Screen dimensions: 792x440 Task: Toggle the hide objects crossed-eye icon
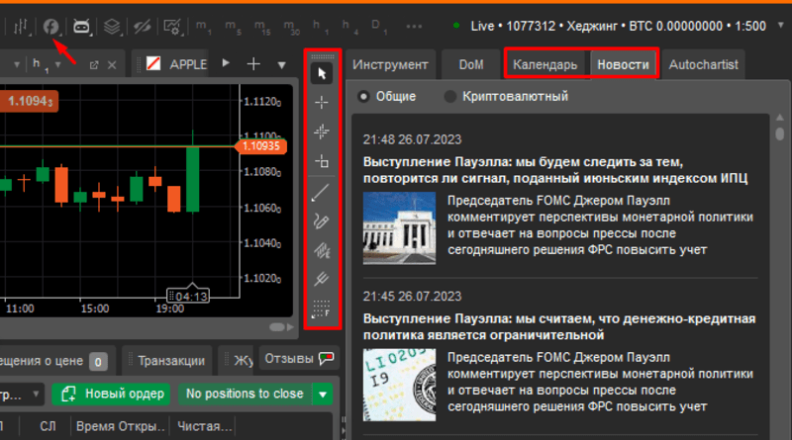pyautogui.click(x=142, y=27)
